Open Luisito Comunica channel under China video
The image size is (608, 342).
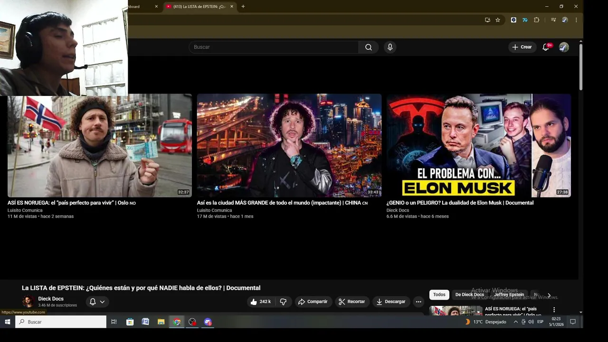point(214,210)
